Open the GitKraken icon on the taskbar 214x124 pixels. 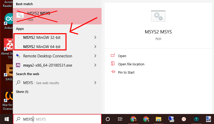point(196,119)
